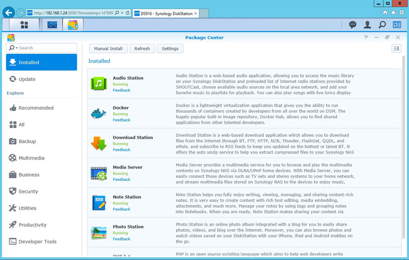Click the Package Center logo in title bar
This screenshot has width=409, height=260.
click(x=11, y=38)
